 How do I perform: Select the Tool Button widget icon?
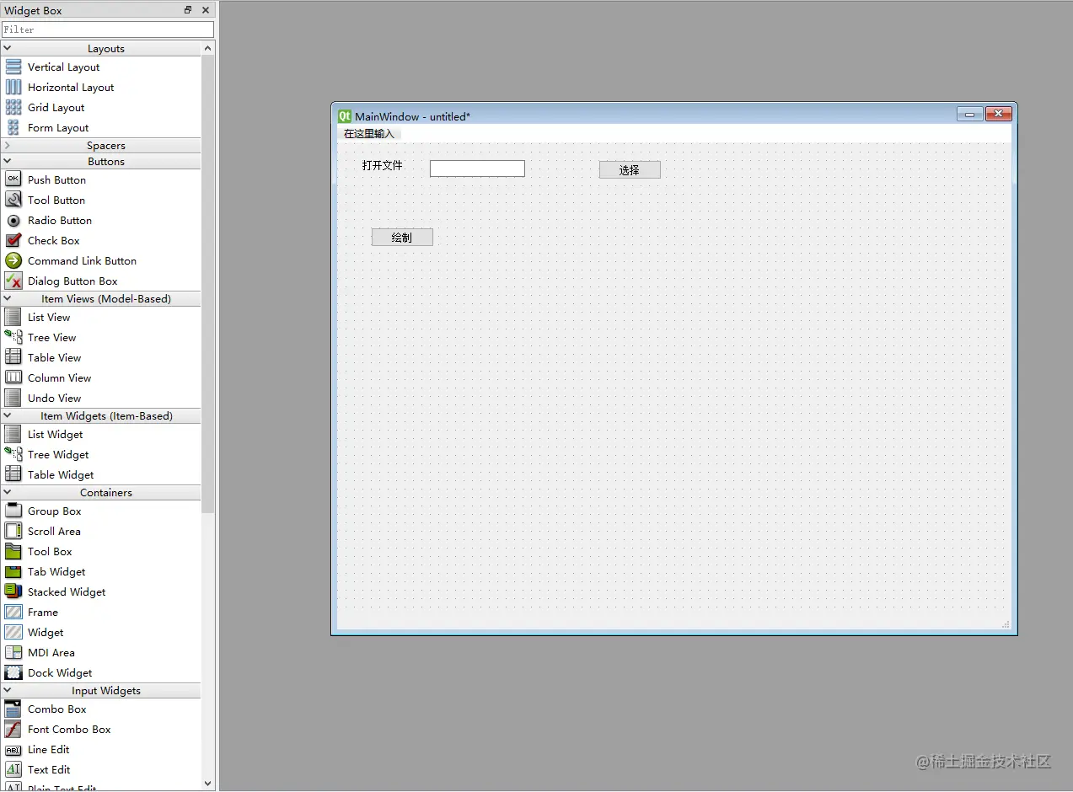[x=13, y=201]
